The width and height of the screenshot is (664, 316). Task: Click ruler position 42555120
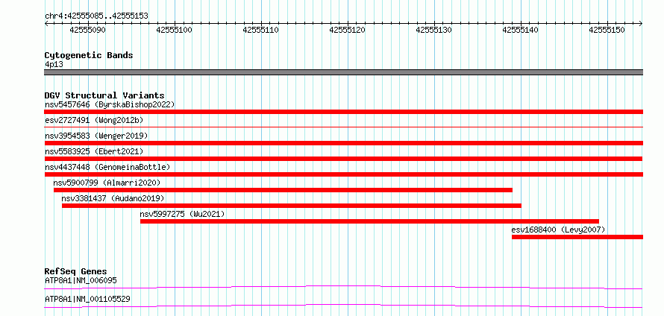point(347,30)
